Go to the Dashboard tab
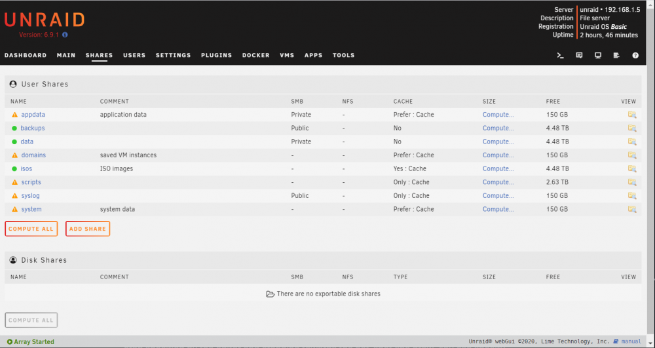The image size is (655, 348). click(x=26, y=55)
